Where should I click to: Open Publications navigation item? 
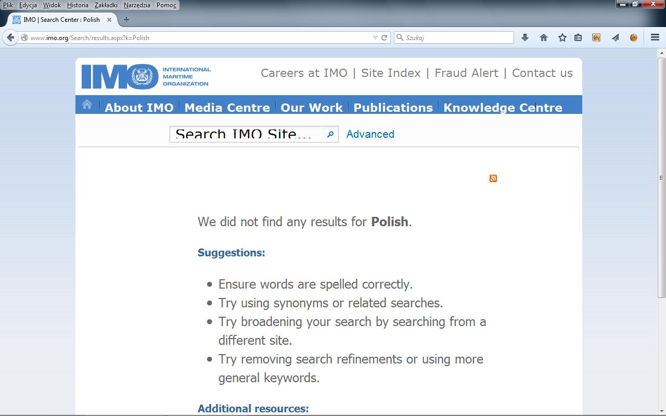[393, 107]
